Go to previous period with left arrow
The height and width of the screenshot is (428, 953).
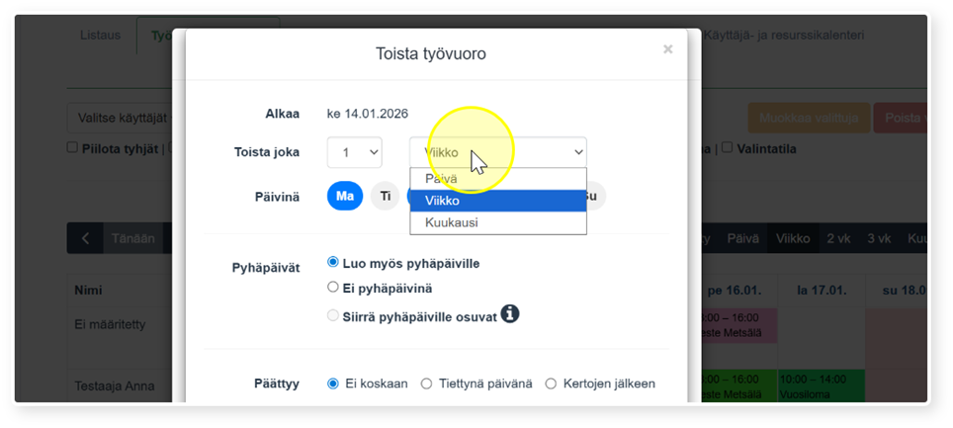85,238
